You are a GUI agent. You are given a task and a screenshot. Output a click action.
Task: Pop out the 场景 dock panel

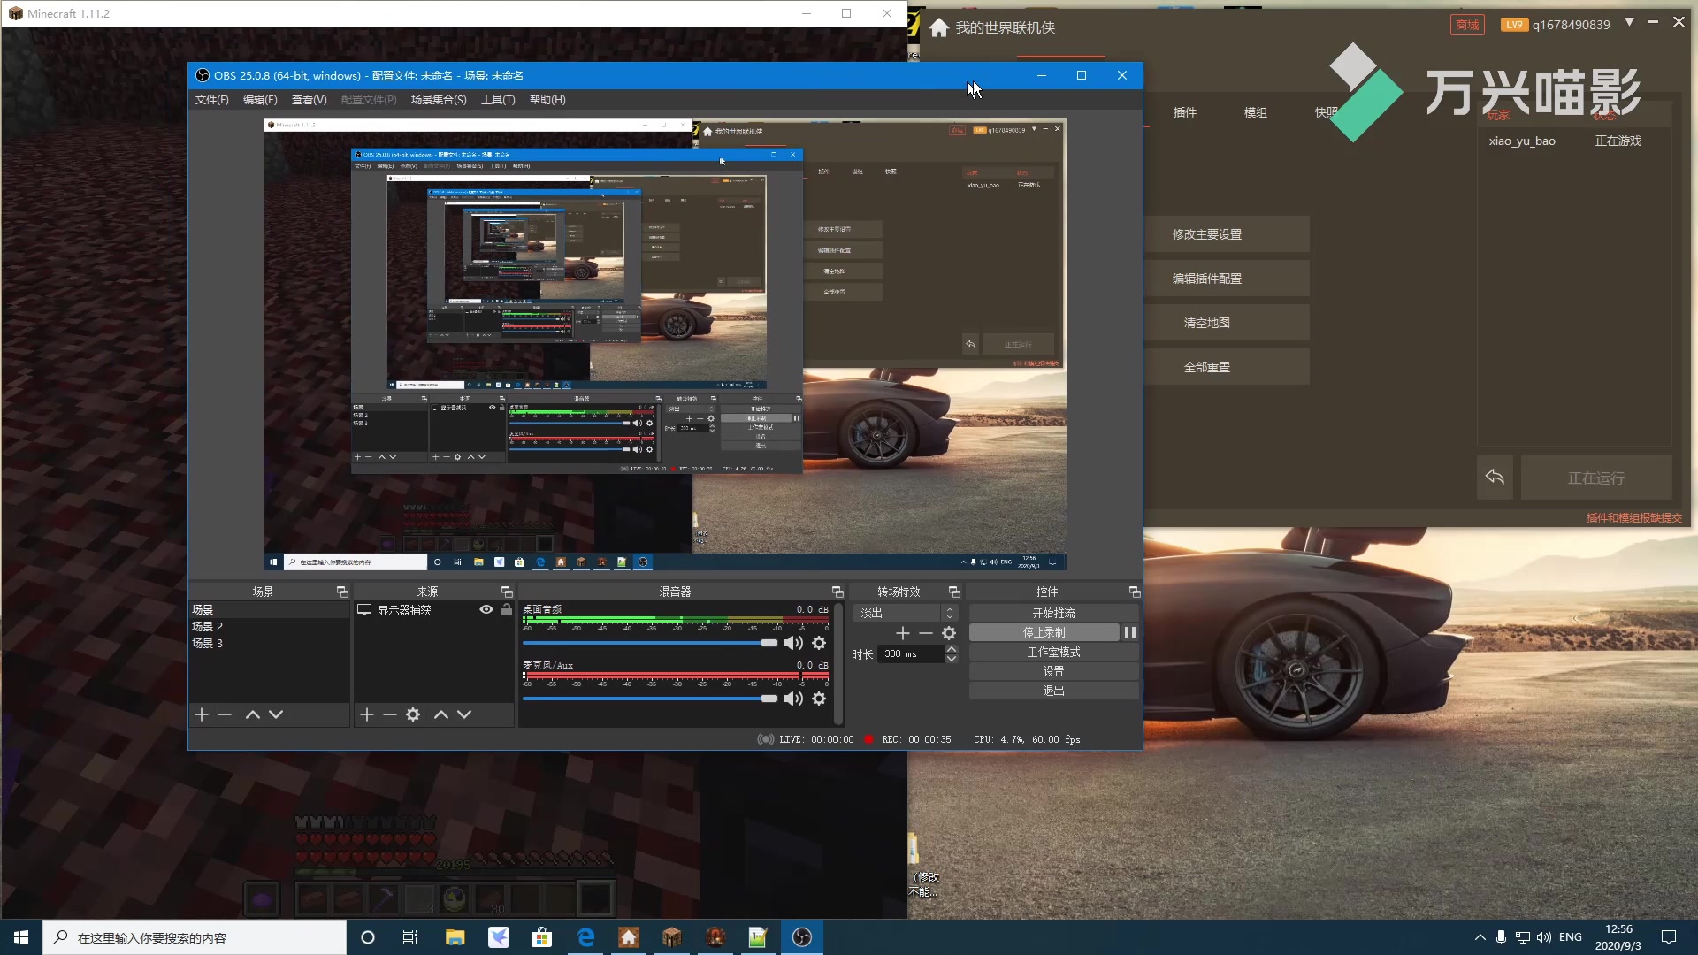pyautogui.click(x=342, y=592)
